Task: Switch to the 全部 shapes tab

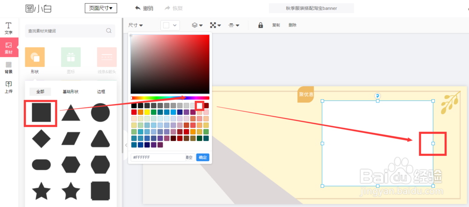Action: click(x=40, y=92)
